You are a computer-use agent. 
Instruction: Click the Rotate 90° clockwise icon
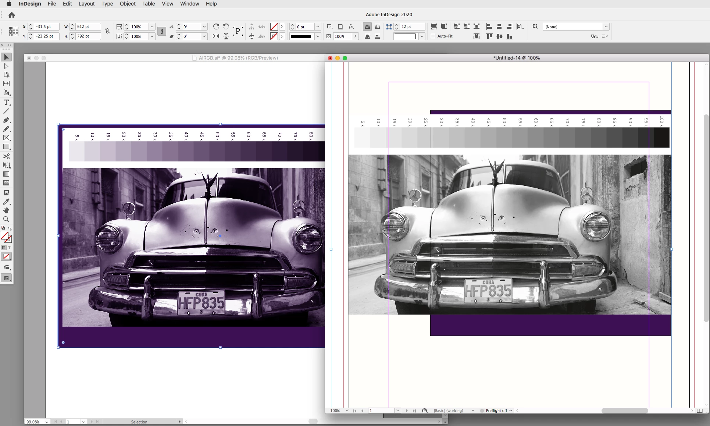pyautogui.click(x=216, y=26)
